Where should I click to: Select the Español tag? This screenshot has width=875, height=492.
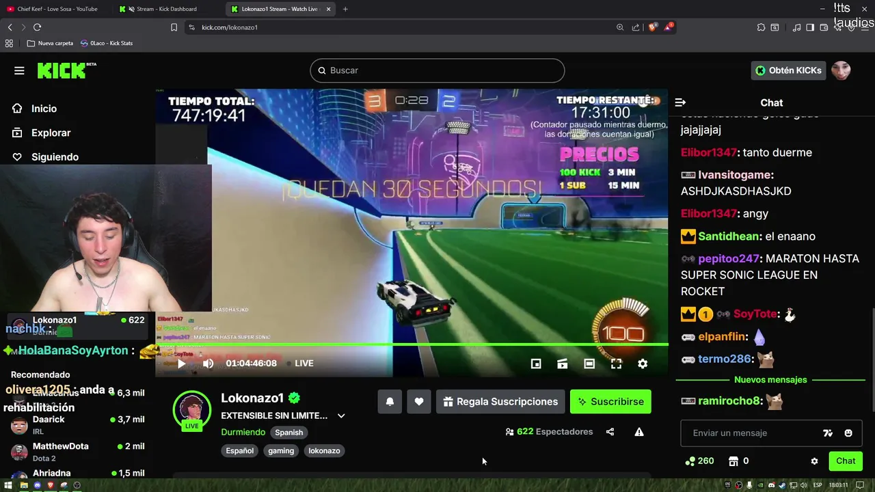(x=239, y=450)
